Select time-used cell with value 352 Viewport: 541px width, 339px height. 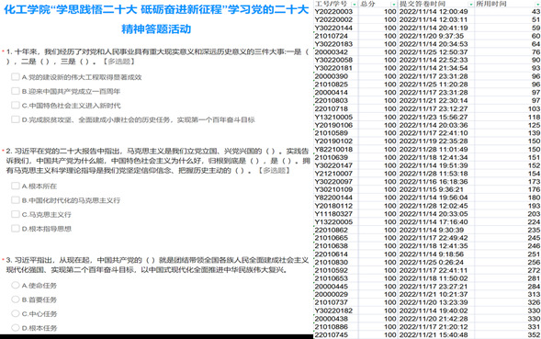508,334
